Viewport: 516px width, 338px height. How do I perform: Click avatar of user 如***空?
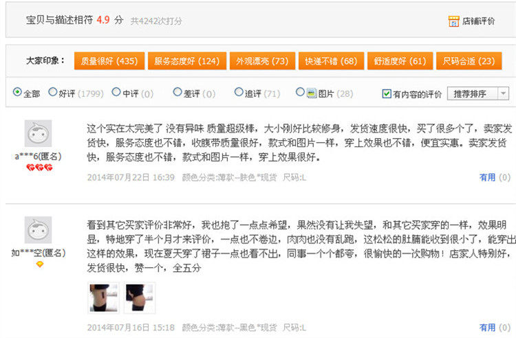click(38, 230)
